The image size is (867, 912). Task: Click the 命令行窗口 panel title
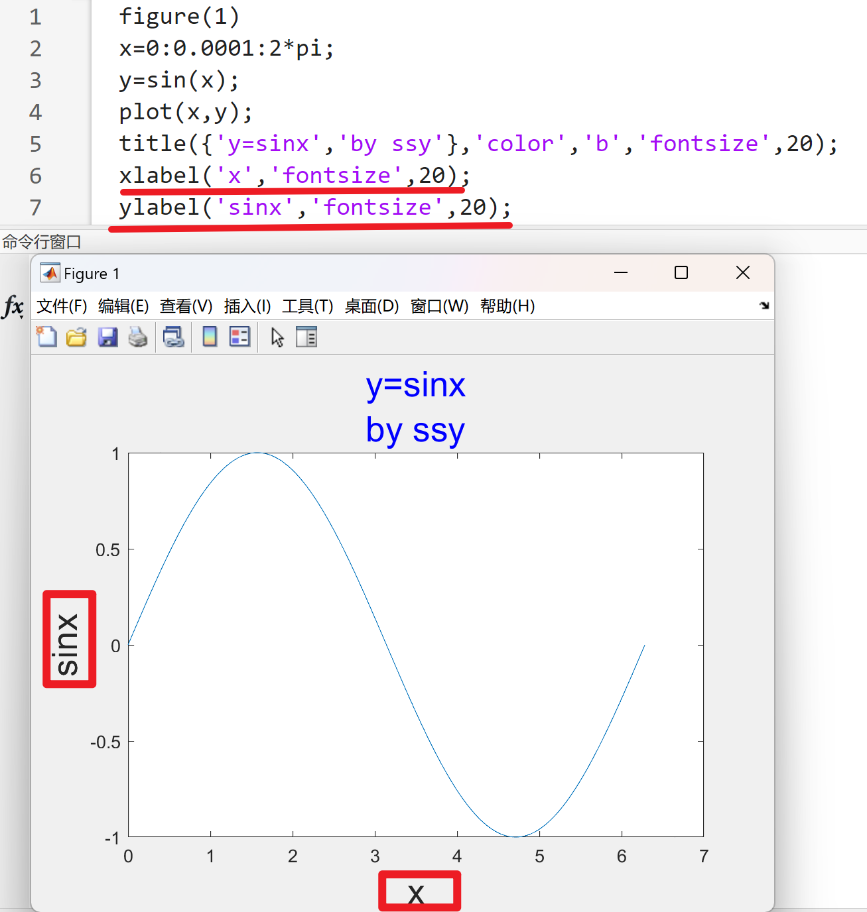click(x=41, y=242)
